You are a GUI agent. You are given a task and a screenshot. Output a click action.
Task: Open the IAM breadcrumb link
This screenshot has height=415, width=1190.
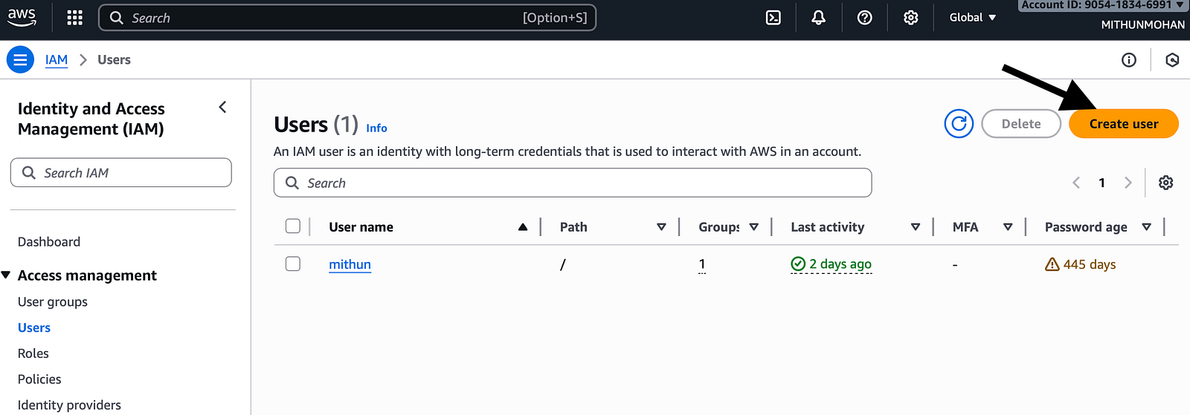click(x=57, y=60)
